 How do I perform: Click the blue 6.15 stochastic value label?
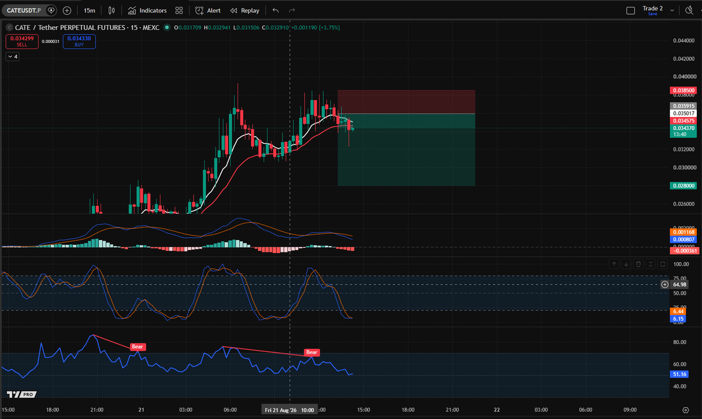coord(679,319)
